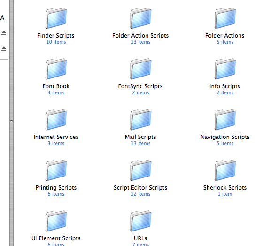The width and height of the screenshot is (278, 246).
Task: Select the Font Book folder icon
Action: (x=56, y=69)
